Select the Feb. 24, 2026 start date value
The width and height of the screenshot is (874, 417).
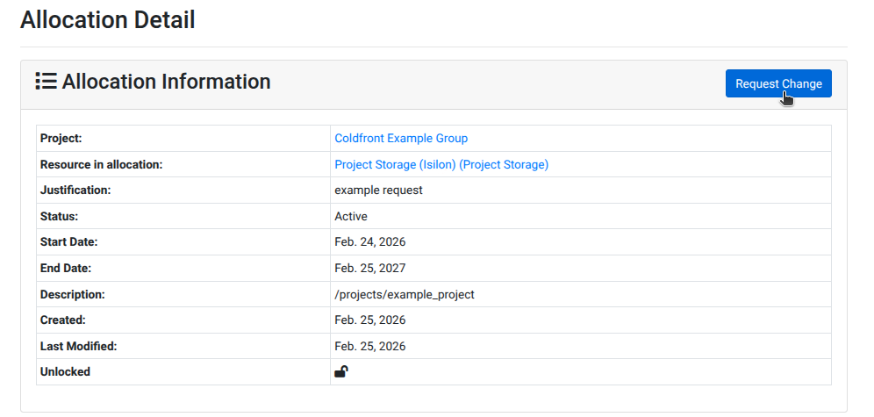point(369,241)
